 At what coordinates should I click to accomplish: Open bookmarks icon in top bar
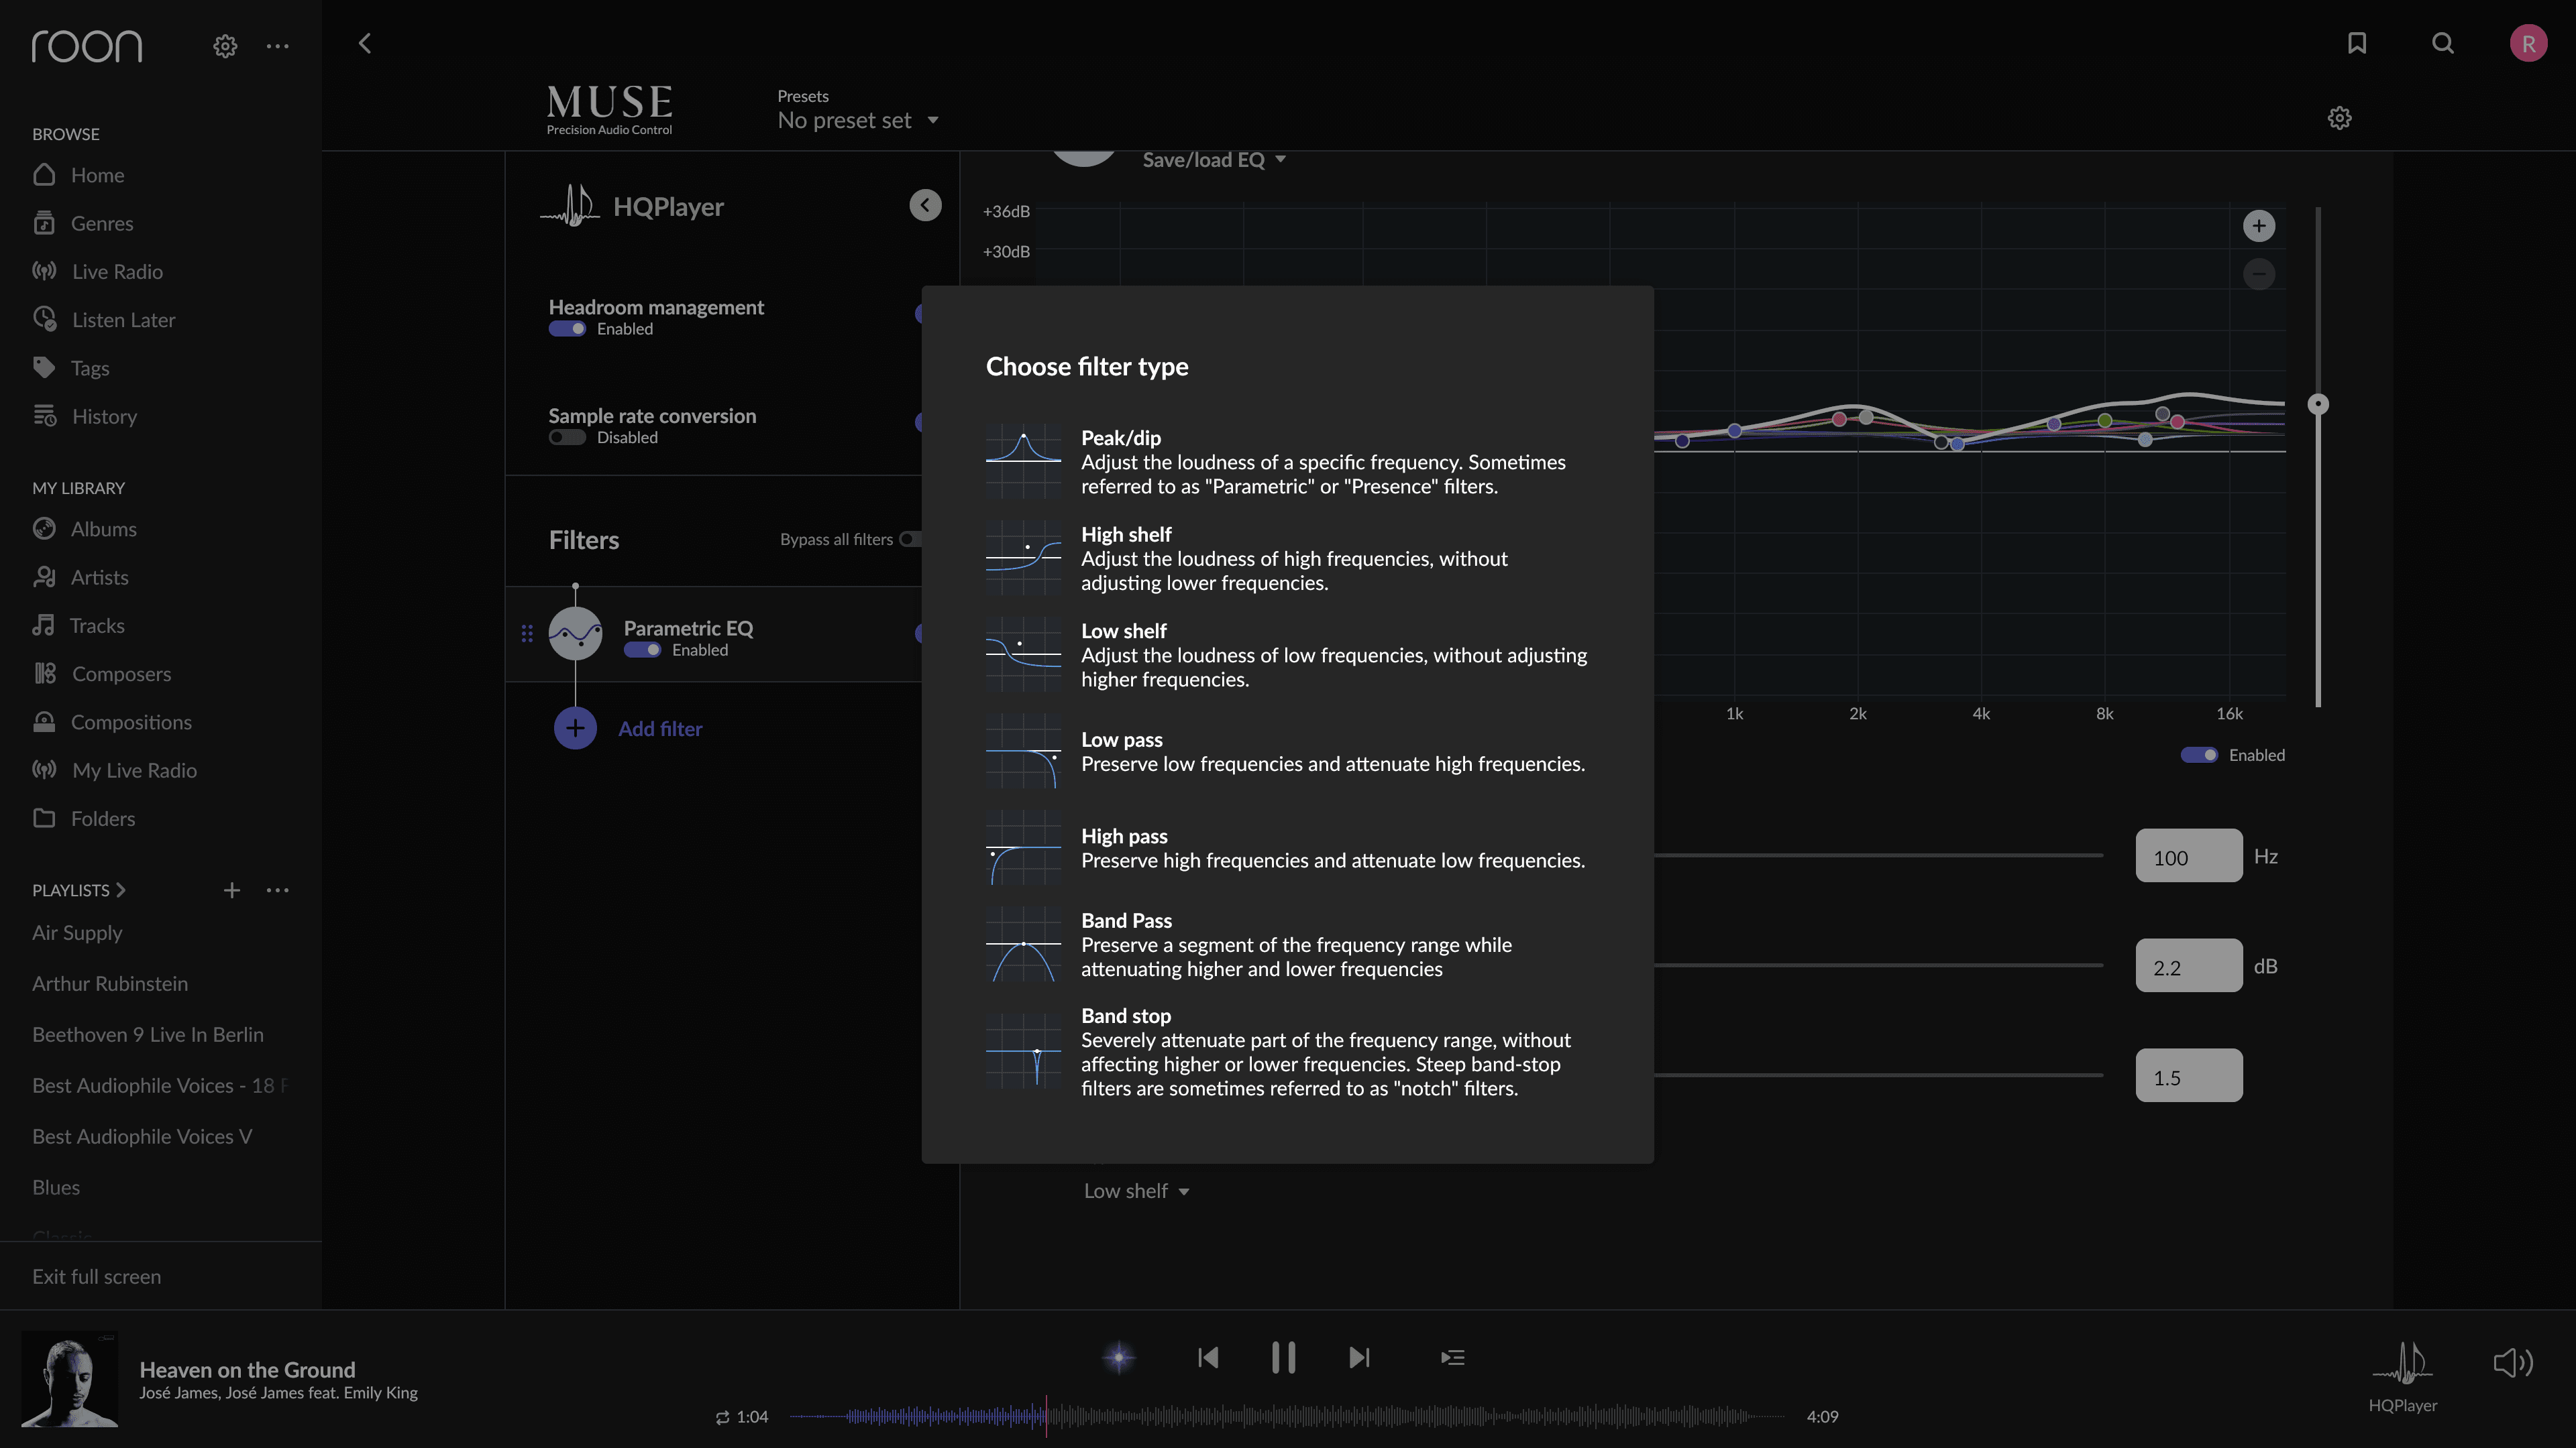point(2357,43)
